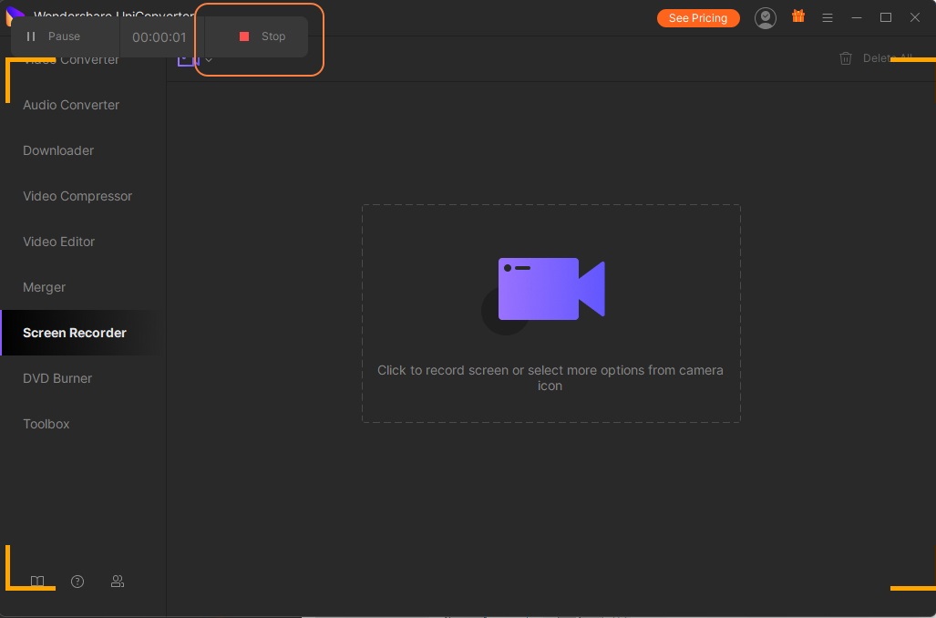Open the Downloader section
Image resolution: width=936 pixels, height=618 pixels.
pyautogui.click(x=58, y=150)
